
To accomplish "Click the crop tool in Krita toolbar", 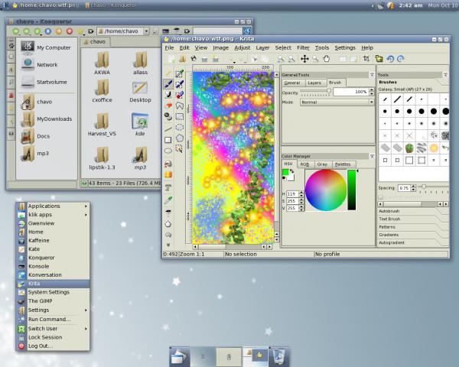I will click(x=366, y=59).
